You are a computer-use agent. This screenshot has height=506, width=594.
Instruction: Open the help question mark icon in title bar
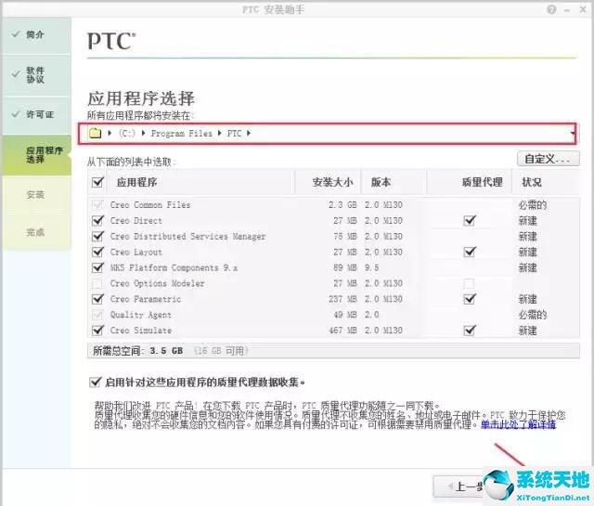(551, 9)
